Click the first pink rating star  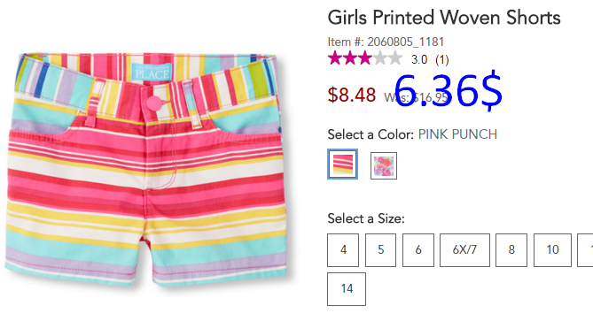[x=335, y=58]
